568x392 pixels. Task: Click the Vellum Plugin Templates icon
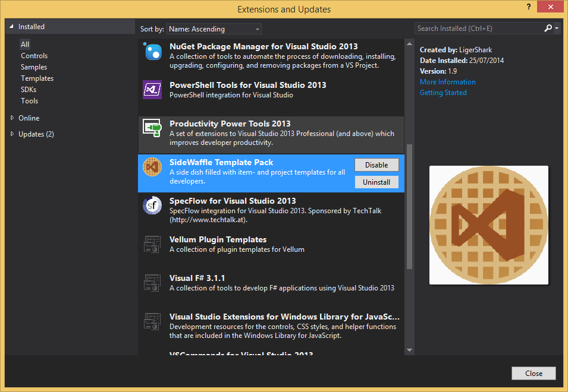coord(152,244)
